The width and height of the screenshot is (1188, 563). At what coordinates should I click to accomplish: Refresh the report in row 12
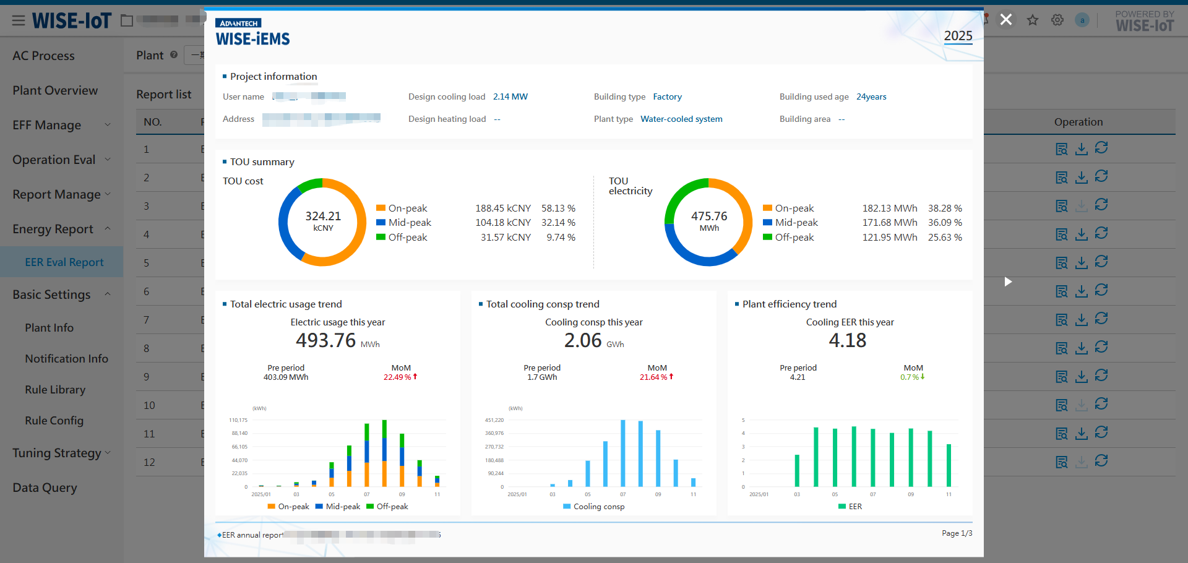[x=1101, y=462]
